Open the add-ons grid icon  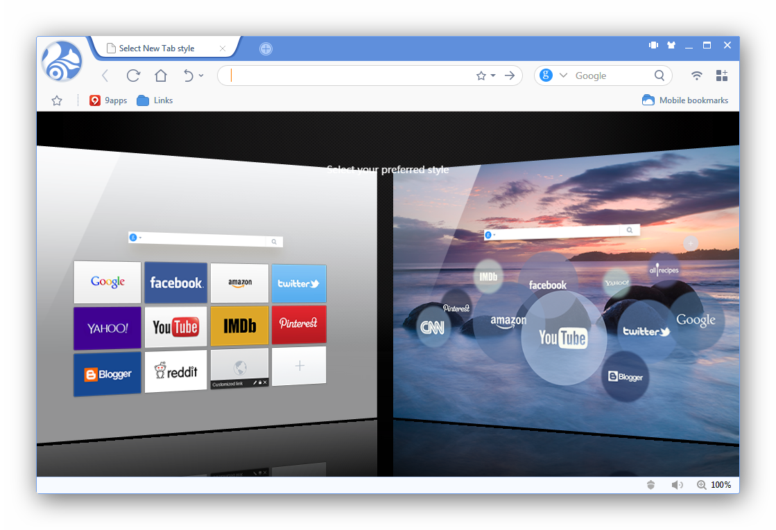pos(722,76)
